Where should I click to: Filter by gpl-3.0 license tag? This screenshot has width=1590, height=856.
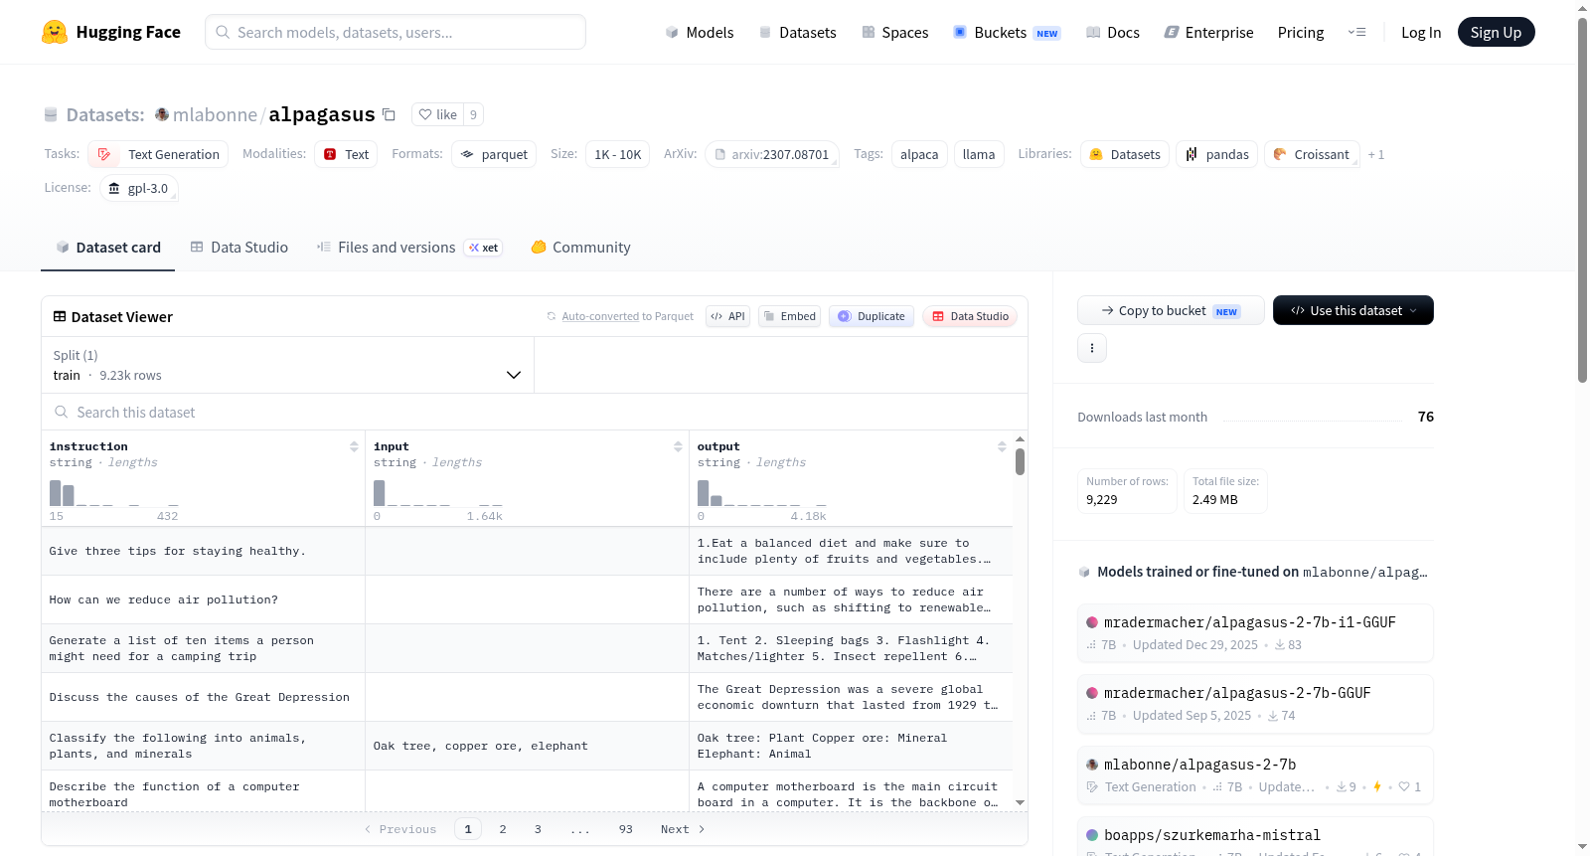(139, 188)
